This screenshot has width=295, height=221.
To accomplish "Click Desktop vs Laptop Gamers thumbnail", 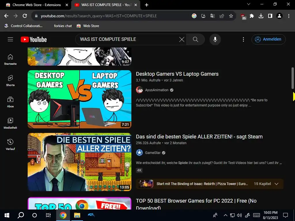I will pos(80,99).
